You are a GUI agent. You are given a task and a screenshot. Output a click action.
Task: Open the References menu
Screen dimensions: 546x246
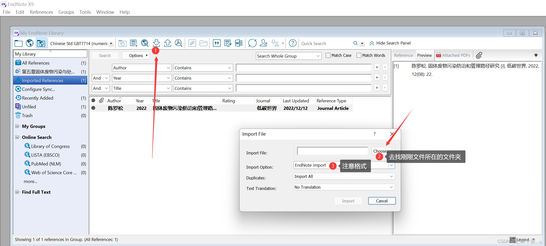coord(41,12)
